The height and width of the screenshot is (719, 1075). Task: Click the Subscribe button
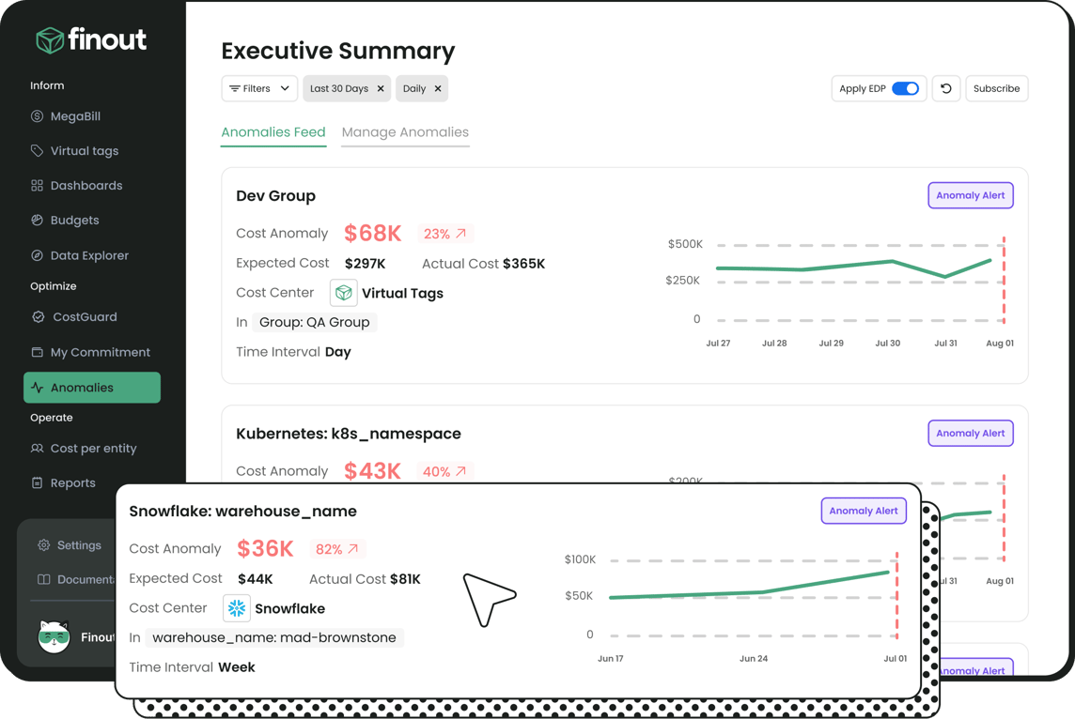point(996,89)
